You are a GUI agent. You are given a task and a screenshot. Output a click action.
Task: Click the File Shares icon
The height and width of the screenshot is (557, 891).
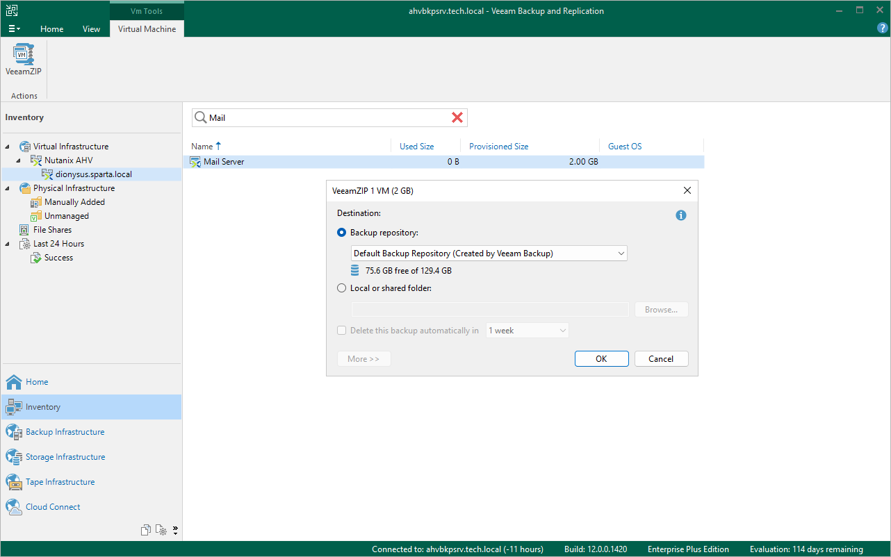25,230
